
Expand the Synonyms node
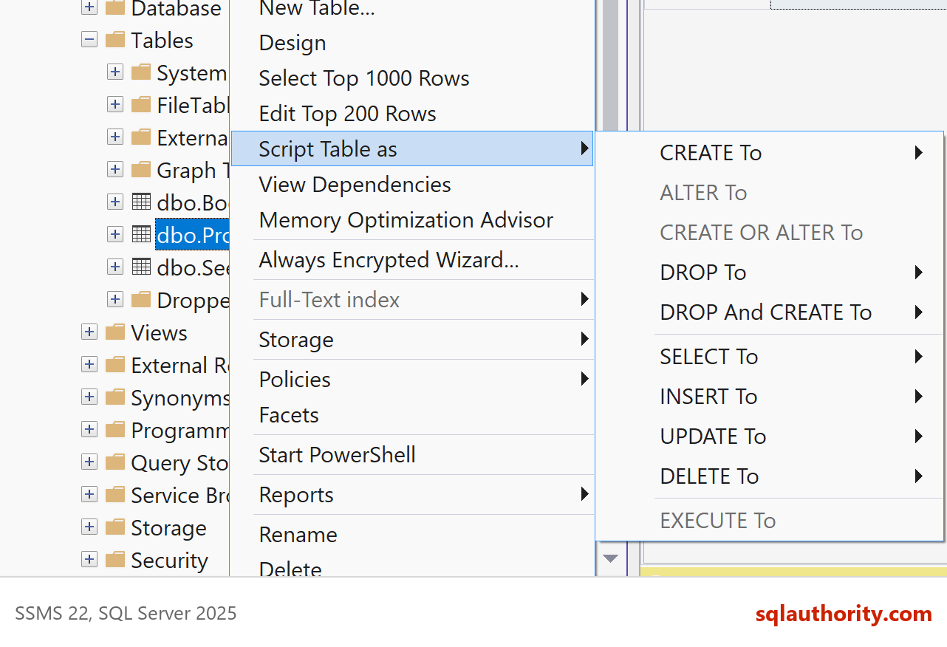pyautogui.click(x=89, y=397)
